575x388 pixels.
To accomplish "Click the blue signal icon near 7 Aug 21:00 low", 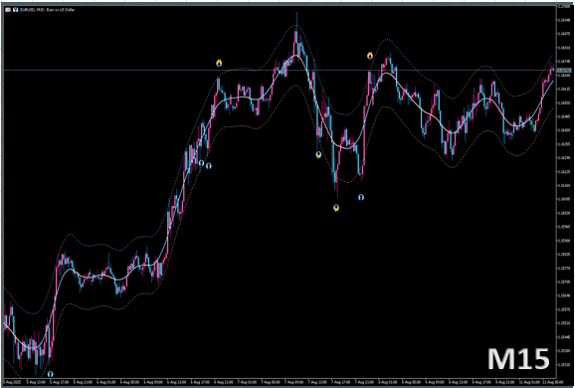I will 361,197.
